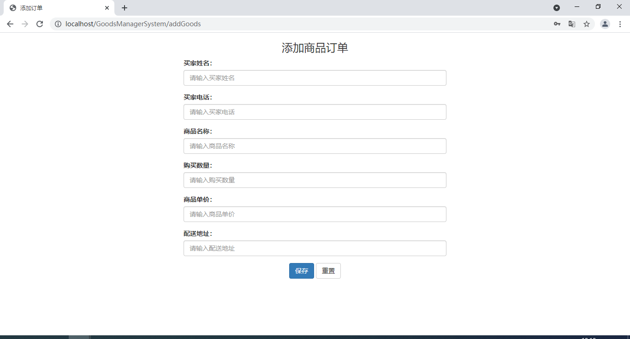Open the Chrome three-dot menu

[x=620, y=24]
